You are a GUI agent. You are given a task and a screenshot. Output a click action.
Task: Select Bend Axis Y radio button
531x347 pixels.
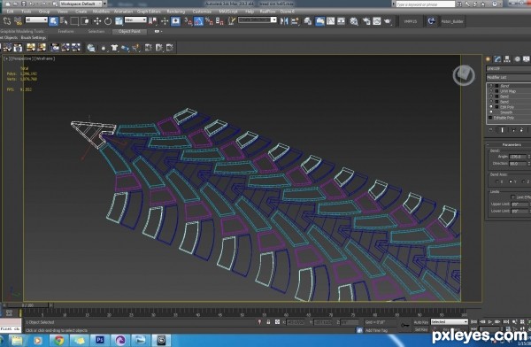(x=511, y=181)
